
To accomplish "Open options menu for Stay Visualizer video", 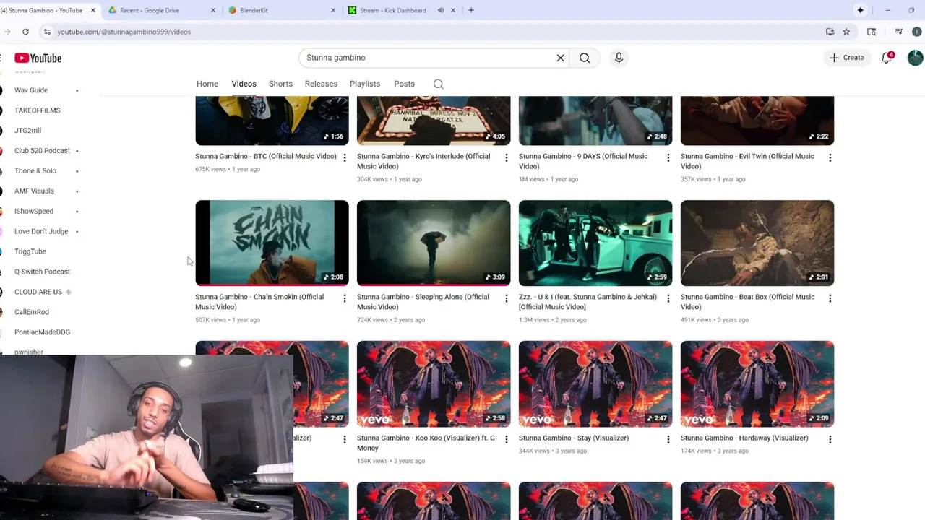I will (x=668, y=438).
